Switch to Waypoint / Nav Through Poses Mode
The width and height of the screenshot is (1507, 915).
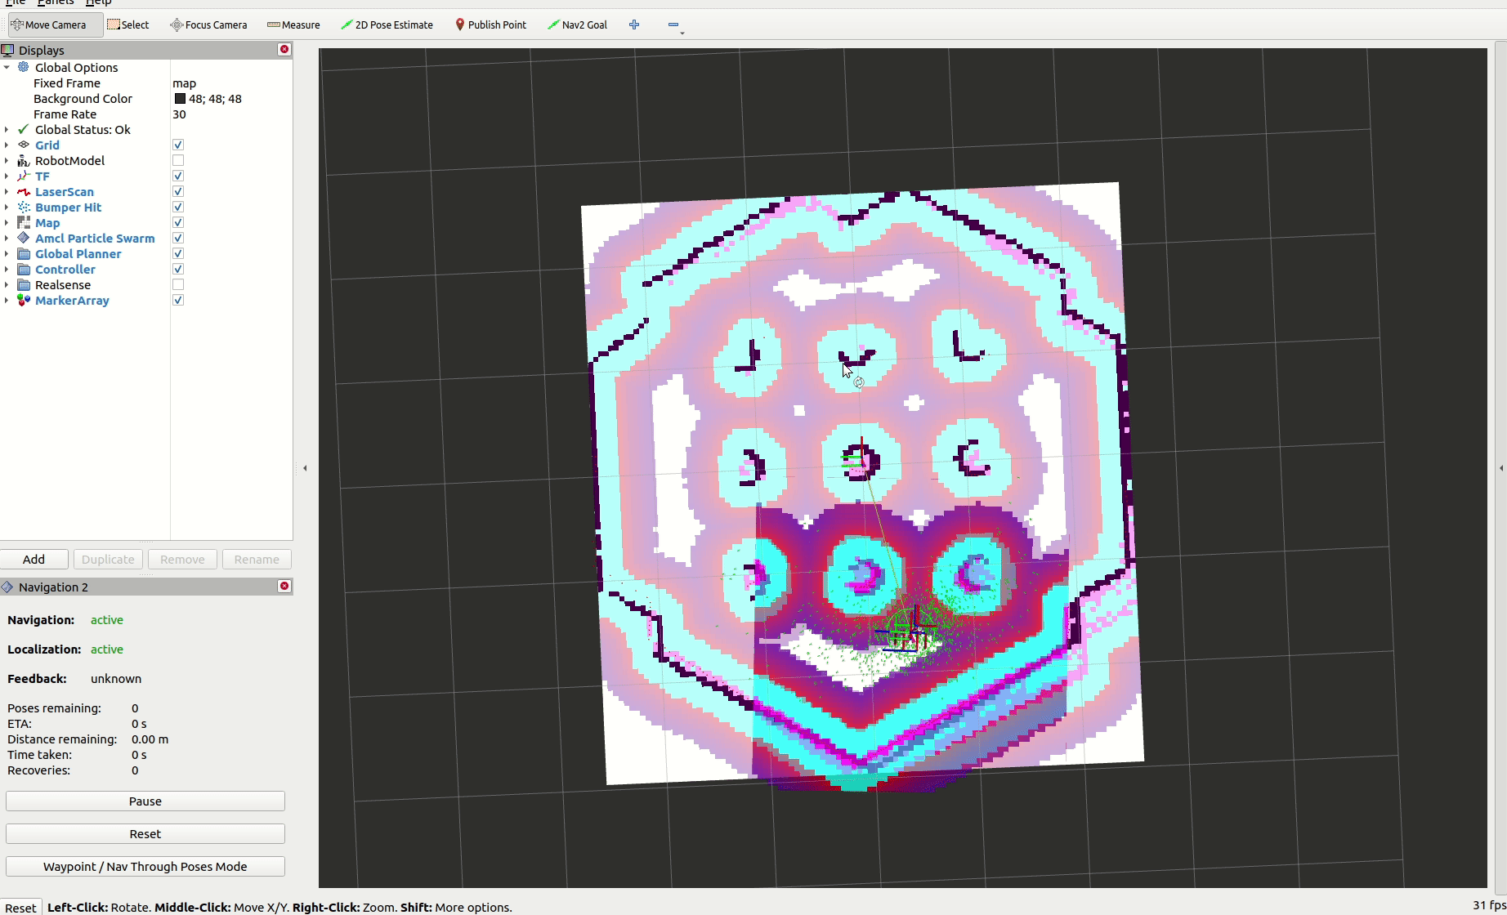[145, 866]
